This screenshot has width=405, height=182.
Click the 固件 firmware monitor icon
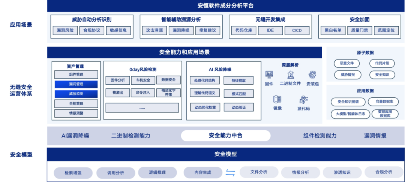click(x=269, y=75)
